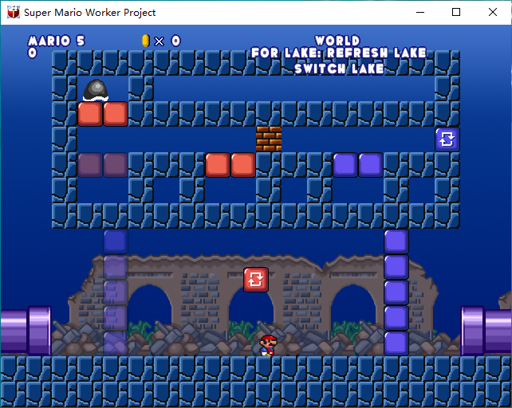Screen dimensions: 512x408
Task: Click the gold coin counter icon
Action: click(x=146, y=41)
